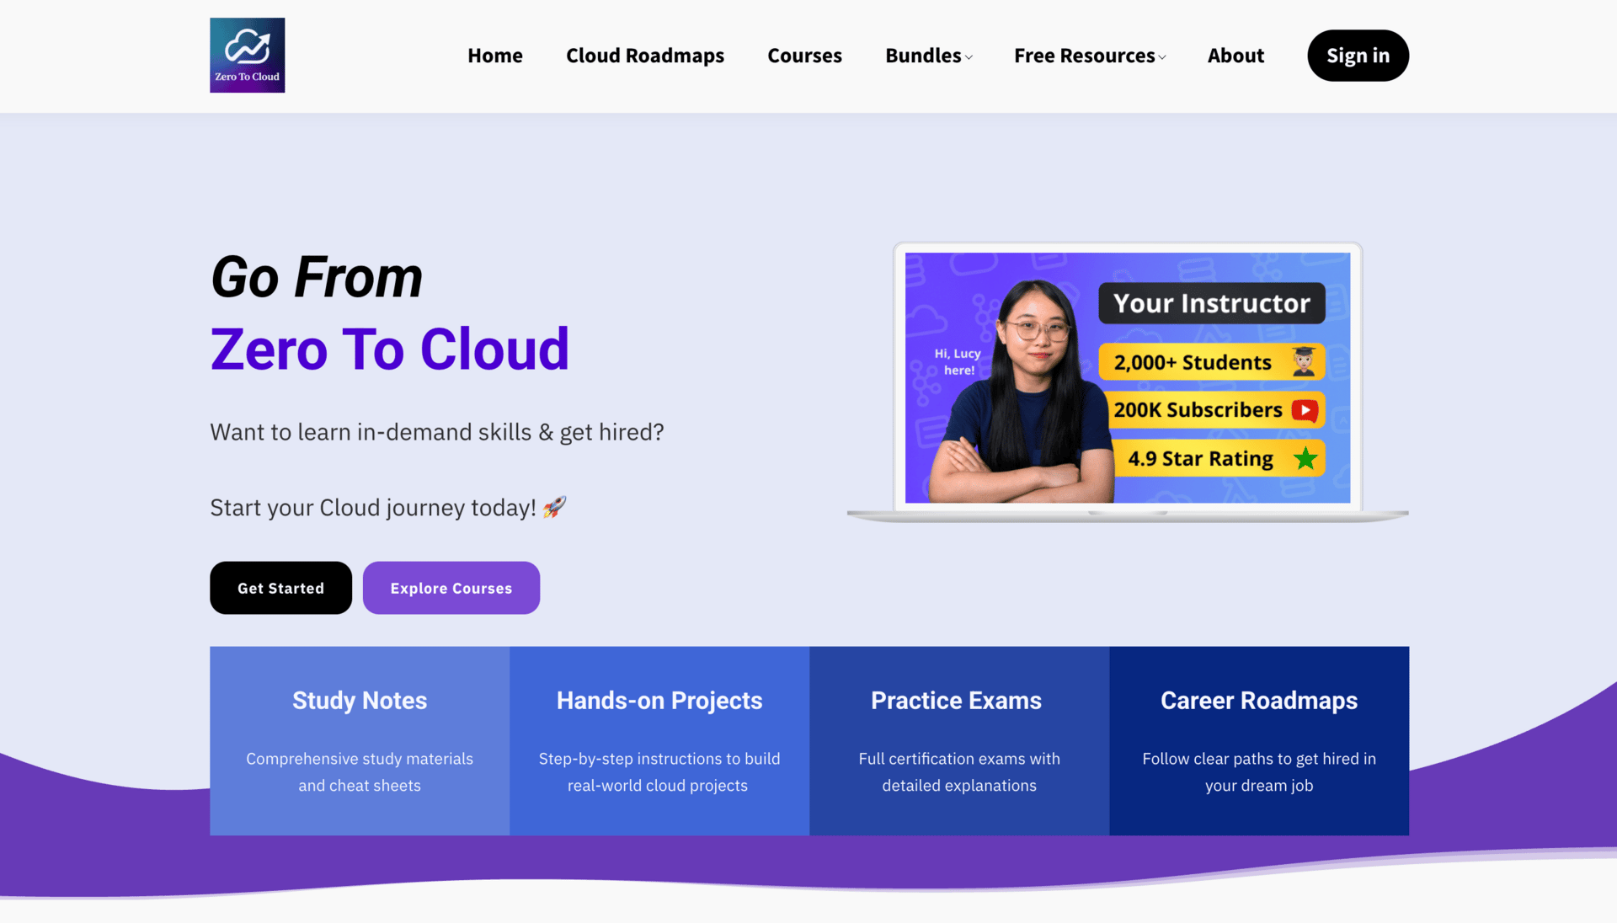Click the 'Hi, Lucy here!' caption
Screen dimensions: 1617x923
click(x=958, y=362)
